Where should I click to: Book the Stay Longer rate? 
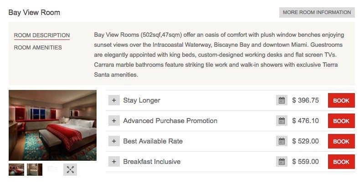(x=341, y=100)
